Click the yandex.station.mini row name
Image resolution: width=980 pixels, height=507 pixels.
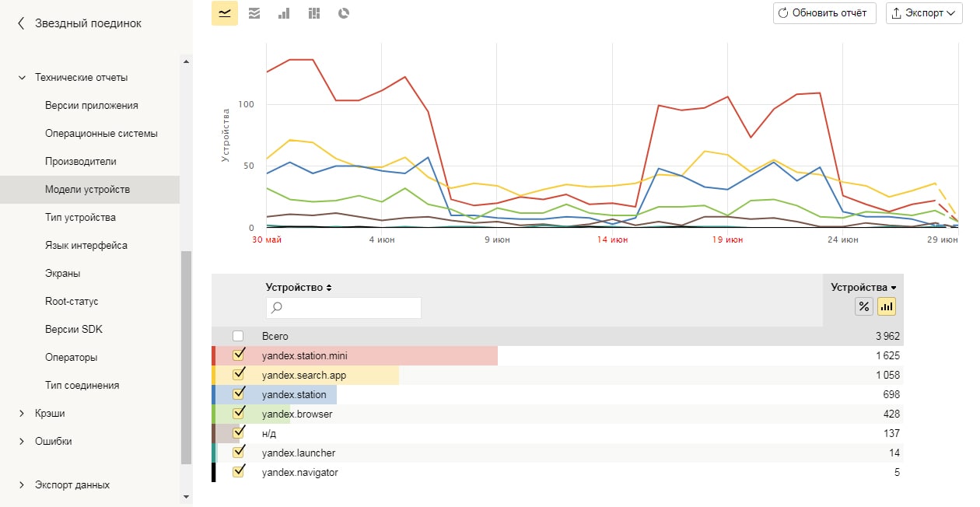click(x=305, y=355)
